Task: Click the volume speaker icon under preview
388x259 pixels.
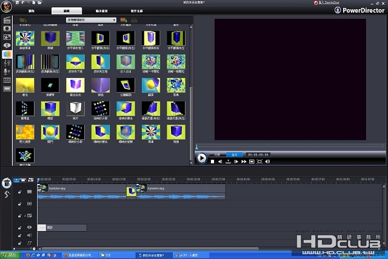Action: [x=267, y=162]
